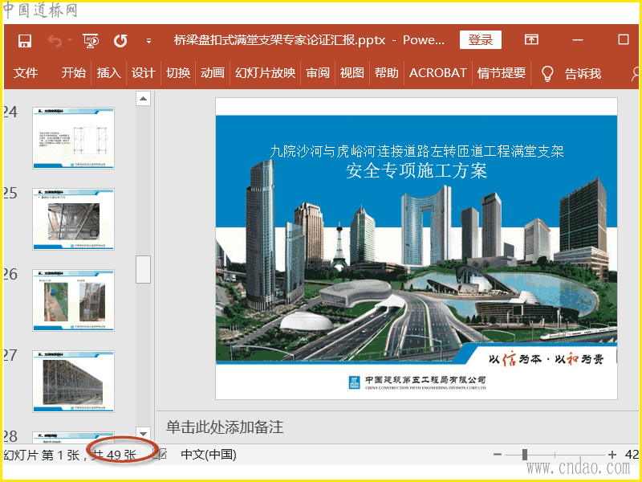642x482 pixels.
Task: Open Ribbon Display Options button
Action: tap(531, 39)
